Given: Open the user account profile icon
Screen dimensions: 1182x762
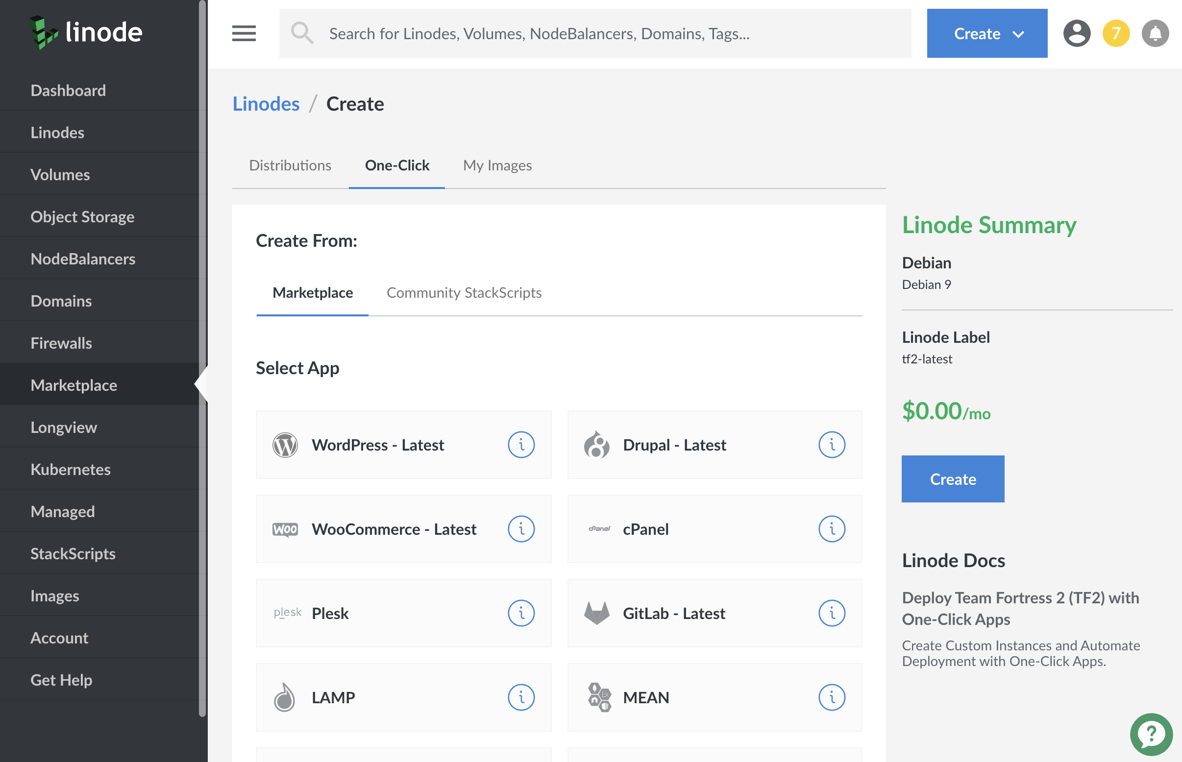Looking at the screenshot, I should (1077, 33).
